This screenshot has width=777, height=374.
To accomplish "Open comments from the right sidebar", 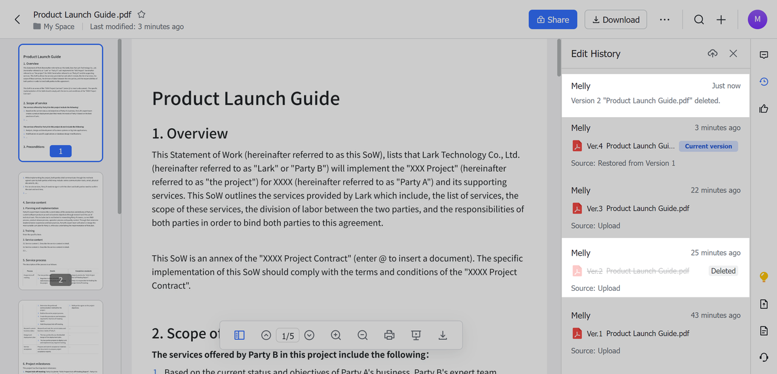I will [x=764, y=55].
